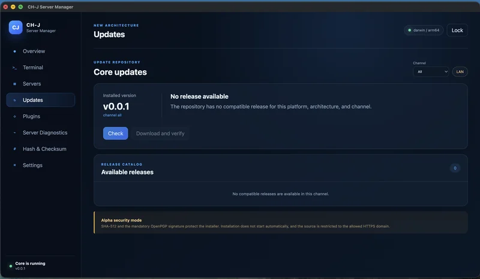
Task: Open the Servers section
Action: [x=40, y=84]
